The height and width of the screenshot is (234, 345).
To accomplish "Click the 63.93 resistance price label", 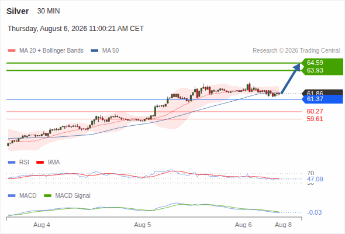I will click(x=315, y=70).
